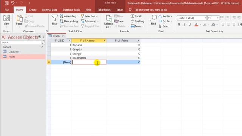The height and width of the screenshot is (136, 242).
Task: Switch to the Table tab
Action: pyautogui.click(x=119, y=10)
